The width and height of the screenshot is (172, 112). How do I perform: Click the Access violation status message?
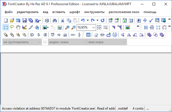point(58,108)
